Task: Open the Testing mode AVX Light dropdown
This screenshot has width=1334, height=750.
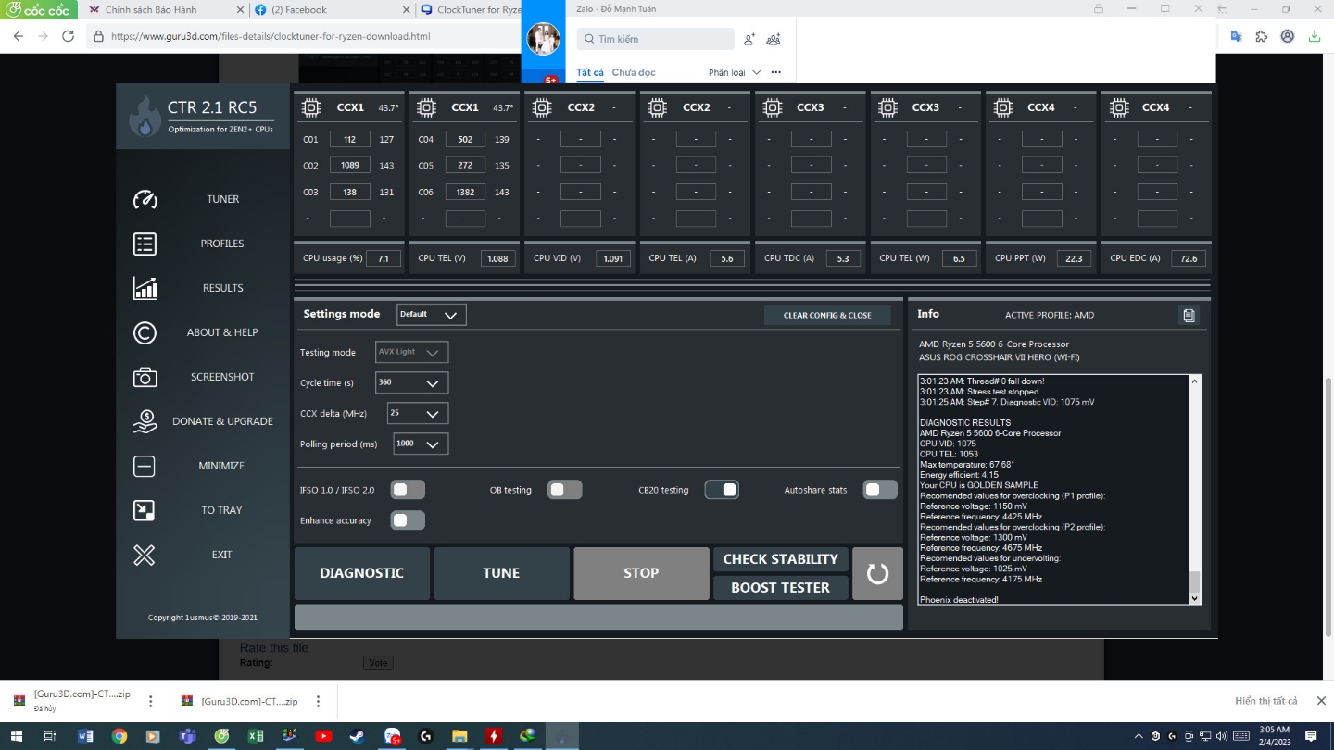Action: point(412,352)
